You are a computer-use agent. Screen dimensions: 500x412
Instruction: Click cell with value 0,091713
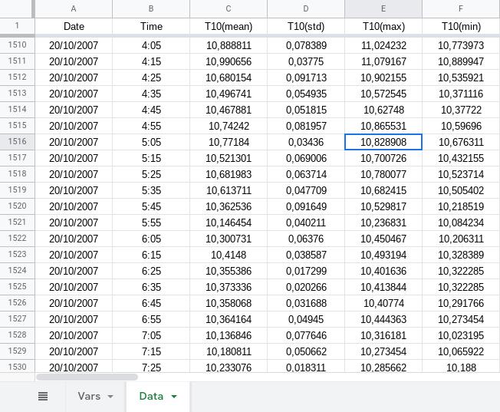tap(306, 77)
